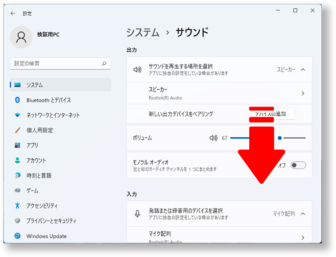Screen dimensions: 336x257
Task: Click the volume value 67
Action: tap(224, 138)
